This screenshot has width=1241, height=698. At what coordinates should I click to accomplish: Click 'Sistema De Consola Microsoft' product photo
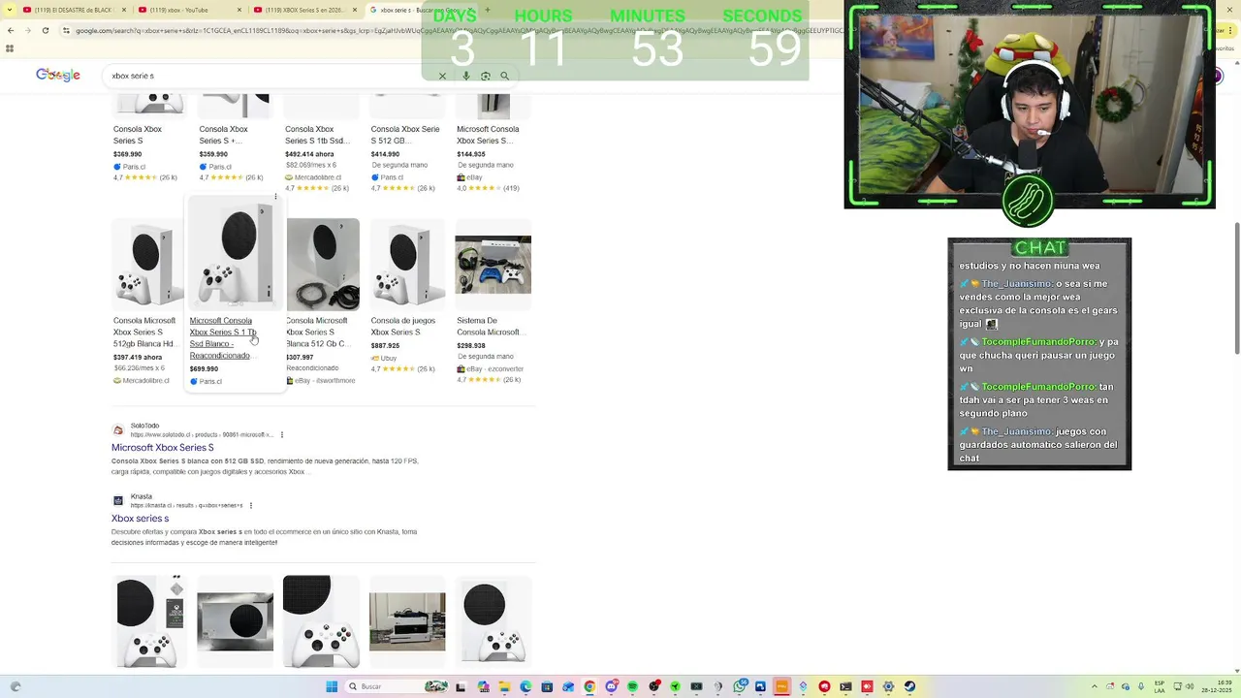click(493, 264)
